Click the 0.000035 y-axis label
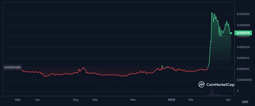This screenshot has height=106, width=255. click(x=243, y=14)
